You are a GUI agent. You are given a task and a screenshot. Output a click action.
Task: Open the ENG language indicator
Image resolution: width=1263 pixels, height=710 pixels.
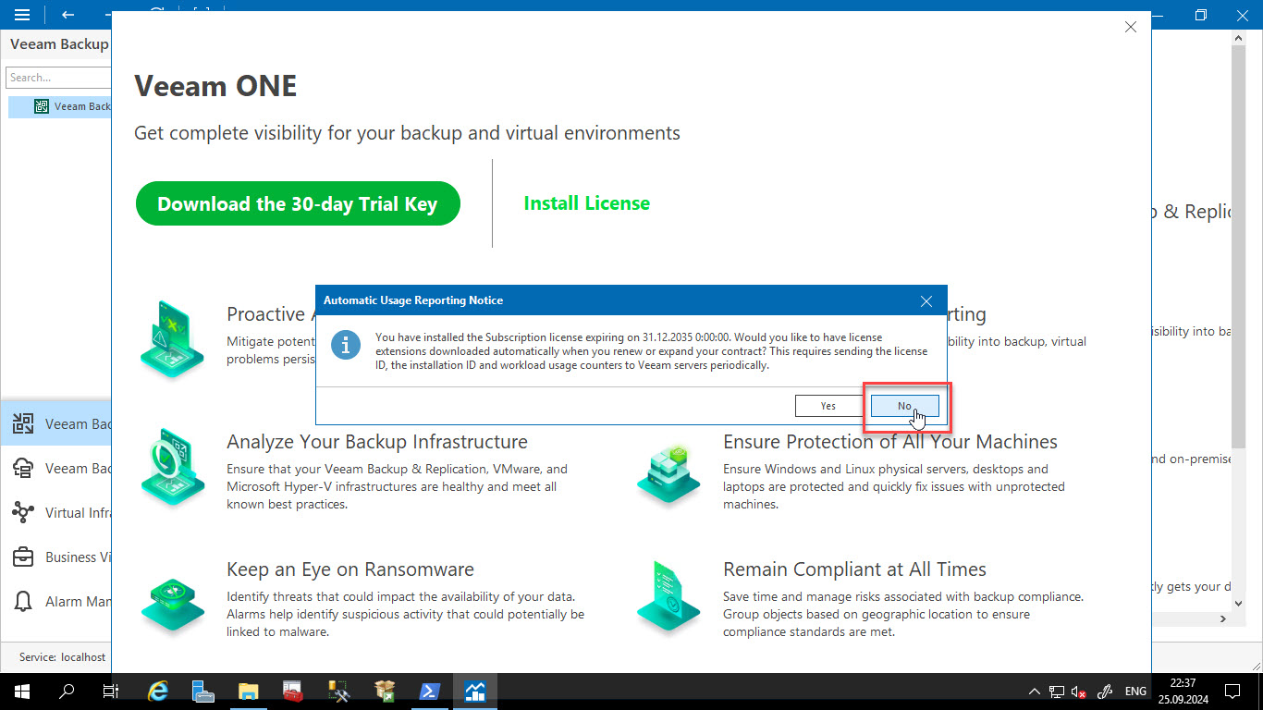coord(1135,691)
